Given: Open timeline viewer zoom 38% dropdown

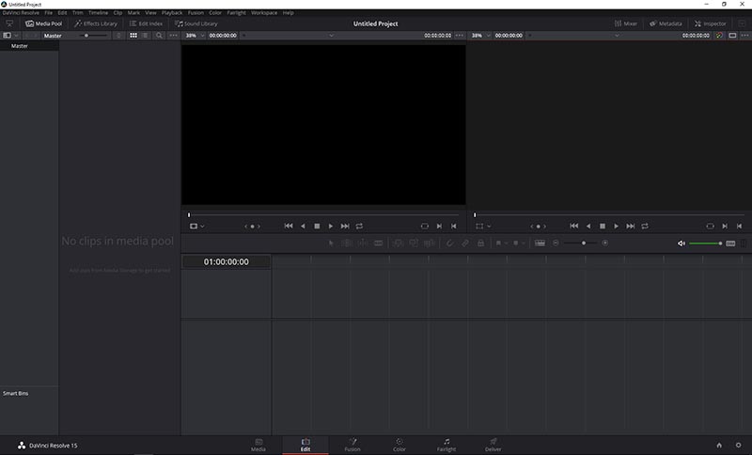Looking at the screenshot, I should (x=480, y=36).
